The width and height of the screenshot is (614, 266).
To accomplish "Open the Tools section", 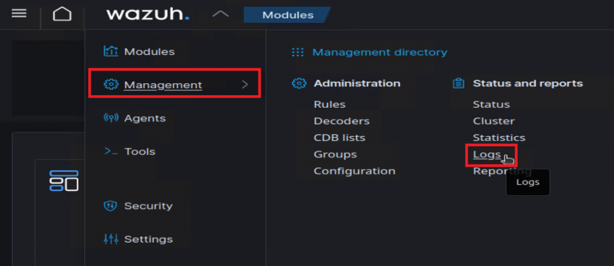I will pyautogui.click(x=139, y=152).
